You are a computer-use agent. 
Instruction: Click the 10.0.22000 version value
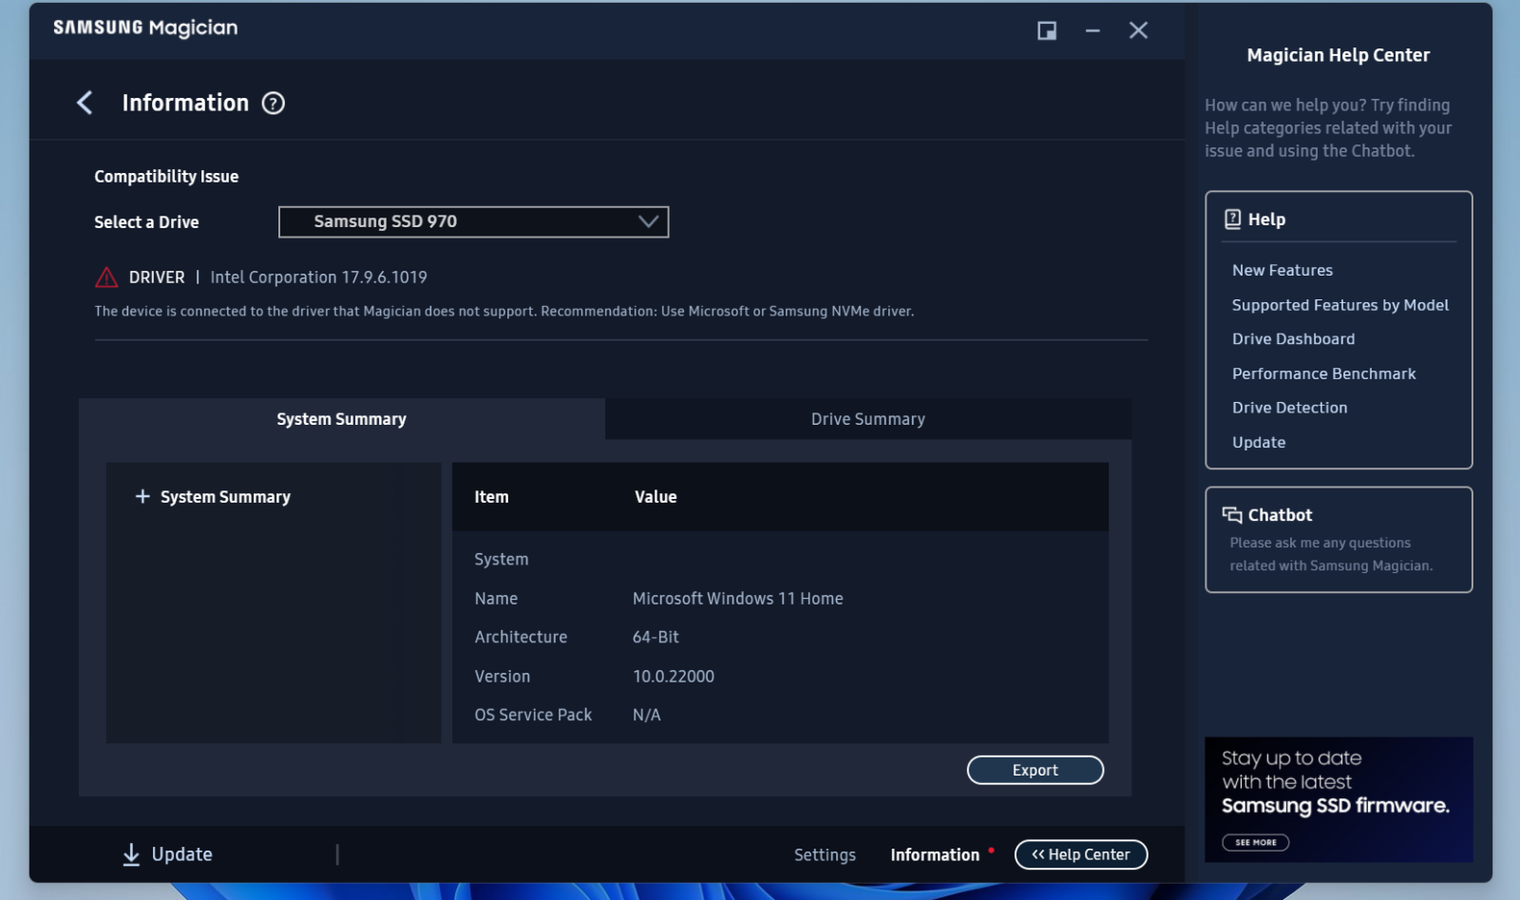(x=673, y=677)
